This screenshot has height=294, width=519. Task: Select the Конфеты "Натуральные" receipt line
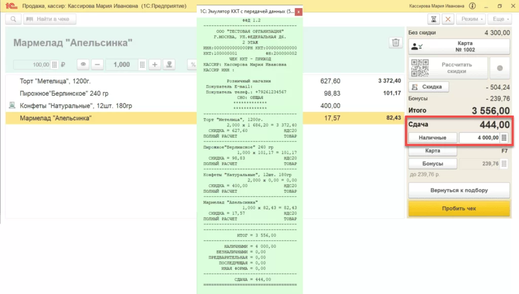pyautogui.click(x=101, y=106)
